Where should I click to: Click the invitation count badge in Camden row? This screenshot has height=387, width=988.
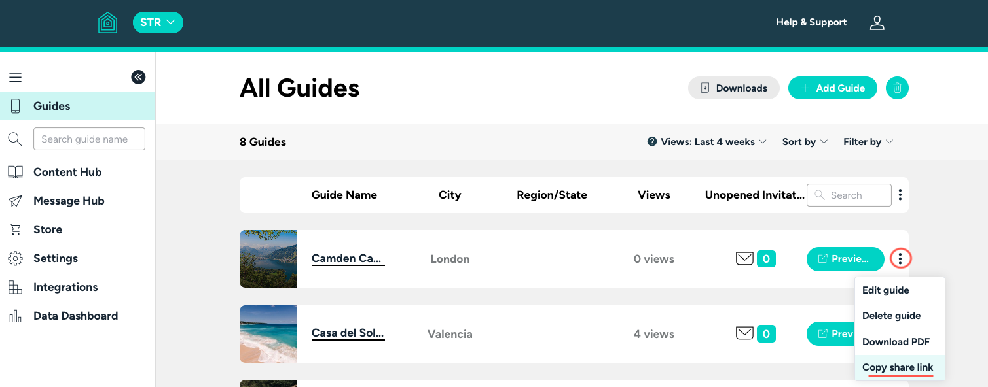click(x=766, y=259)
